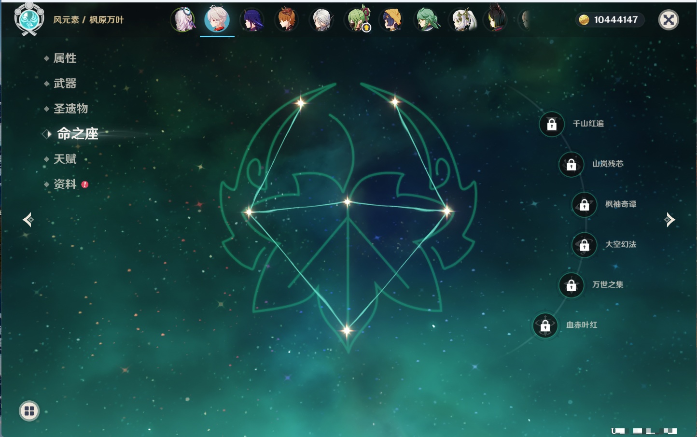Switch to the purple-haired Raiden avatar

252,20
